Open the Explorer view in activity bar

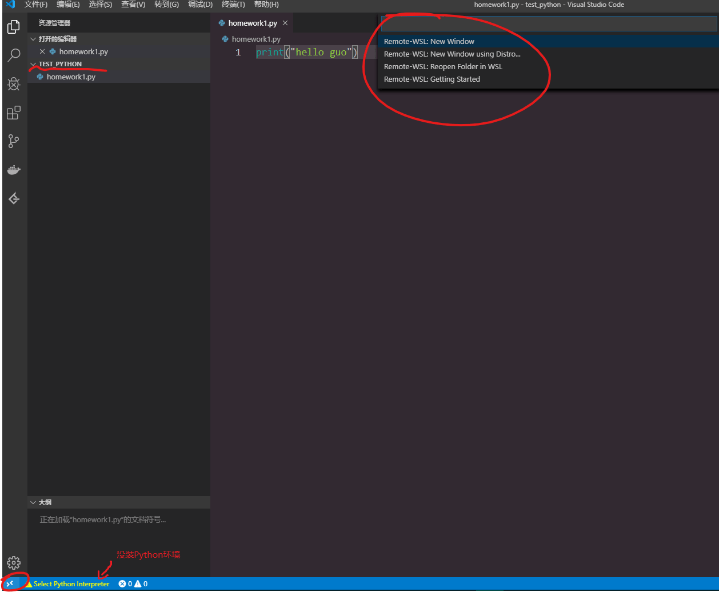14,27
